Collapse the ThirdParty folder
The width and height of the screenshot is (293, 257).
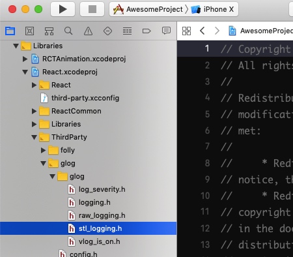click(x=35, y=137)
